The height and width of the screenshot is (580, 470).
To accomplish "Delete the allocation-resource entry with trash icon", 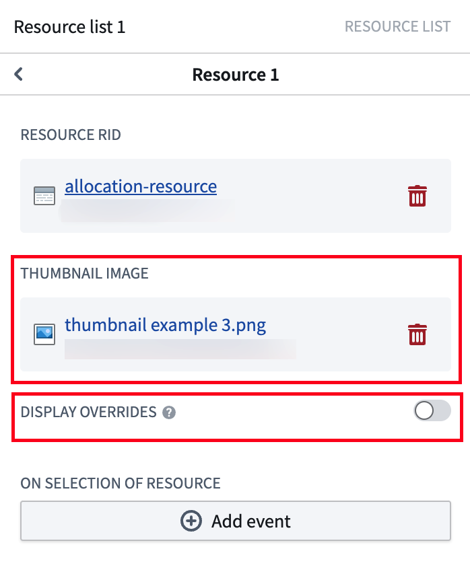I will point(417,196).
